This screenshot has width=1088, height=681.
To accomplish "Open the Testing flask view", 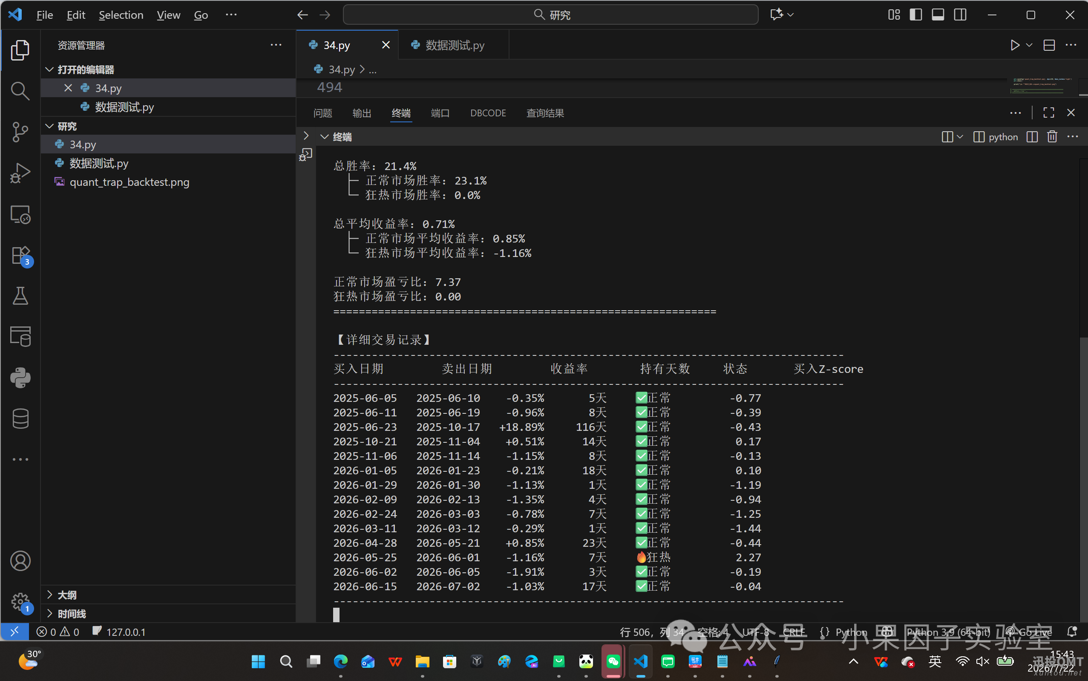I will (20, 296).
